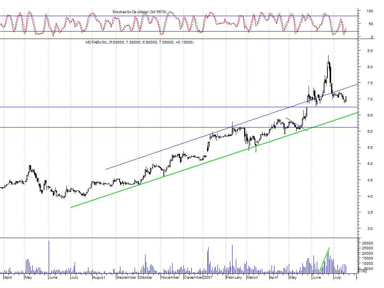Click the September axis label

(x=126, y=277)
